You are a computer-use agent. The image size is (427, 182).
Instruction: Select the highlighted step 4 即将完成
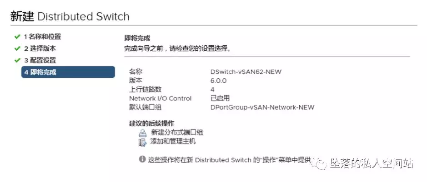pos(68,72)
